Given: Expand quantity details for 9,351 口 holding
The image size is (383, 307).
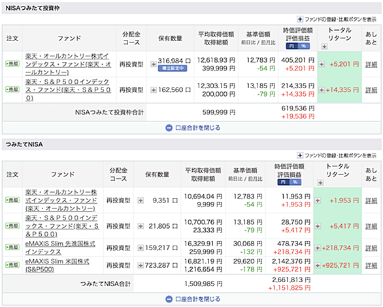Looking at the screenshot, I should pyautogui.click(x=141, y=201).
